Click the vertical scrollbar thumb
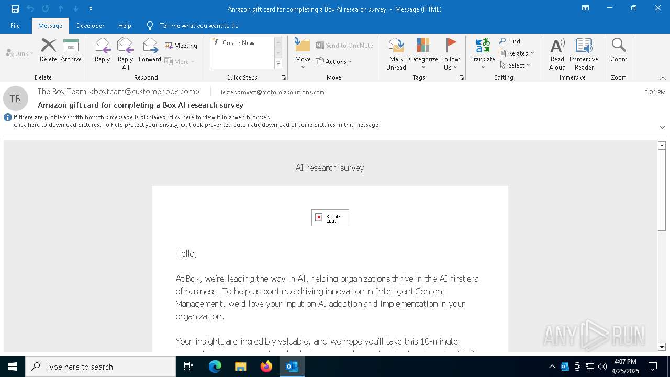Screen dimensions: 670x377 click(662, 190)
